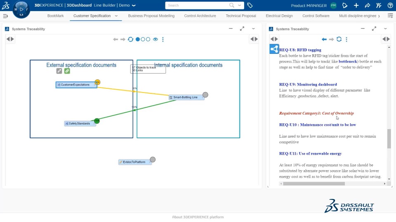
Task: Toggle right panel arrows in left widget
Action: (254, 39)
